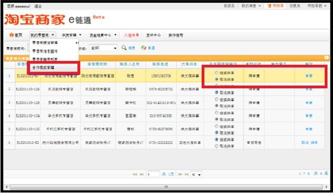Click phone number 0579-82305732
The height and width of the screenshot is (193, 333).
click(161, 89)
